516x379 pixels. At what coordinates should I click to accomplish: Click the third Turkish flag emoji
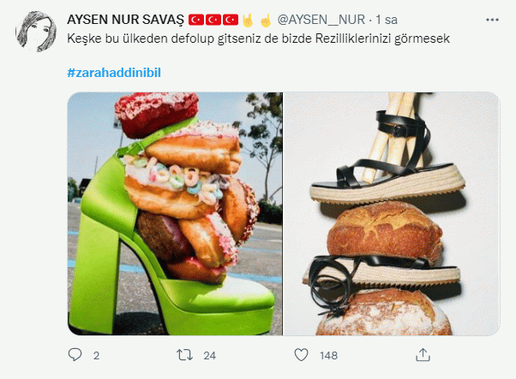coord(231,20)
